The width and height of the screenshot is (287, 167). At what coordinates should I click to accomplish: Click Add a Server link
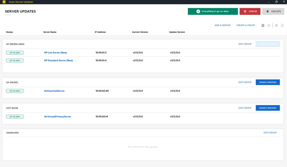(222, 25)
